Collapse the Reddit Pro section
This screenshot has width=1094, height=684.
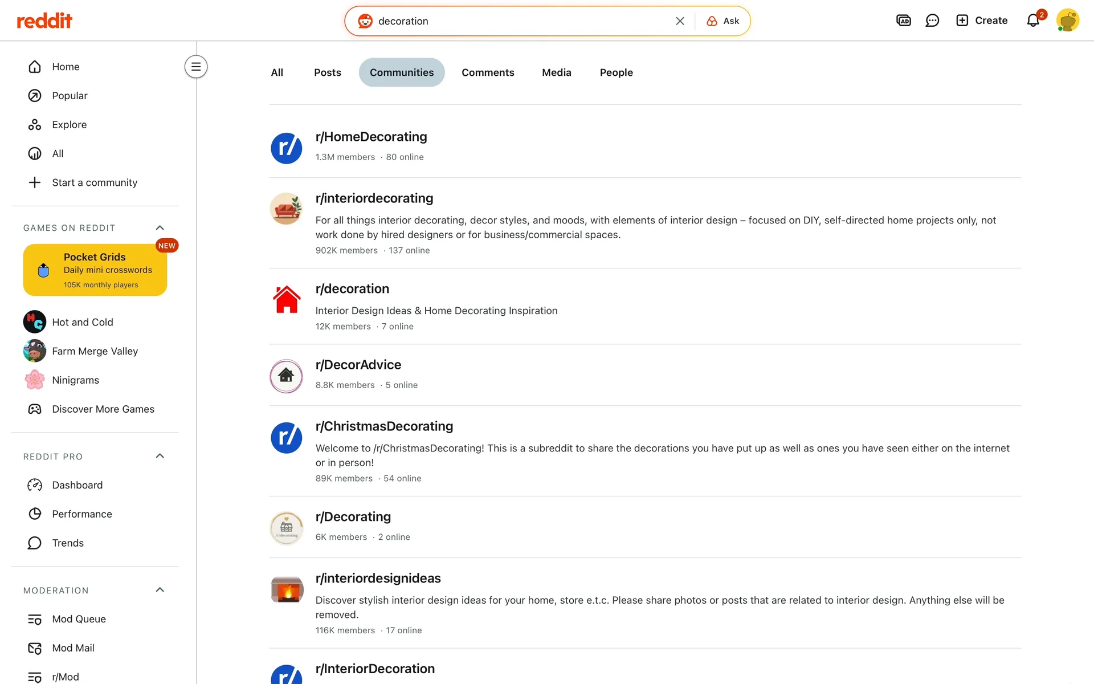point(160,456)
